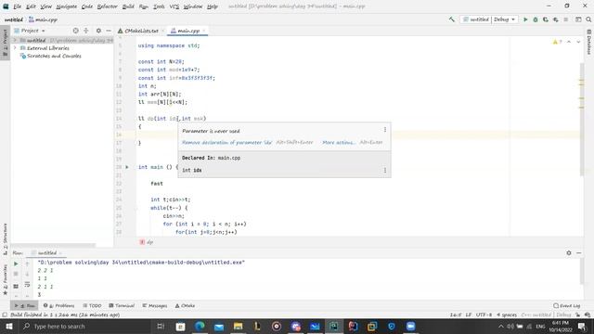
Task: Start debugging with the bug icon
Action: coord(536,19)
